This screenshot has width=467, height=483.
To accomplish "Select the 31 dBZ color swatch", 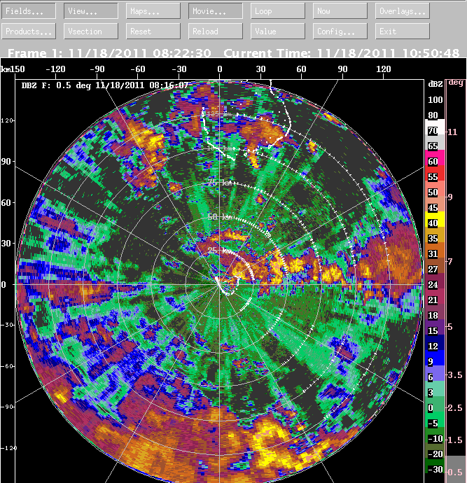I will (435, 250).
